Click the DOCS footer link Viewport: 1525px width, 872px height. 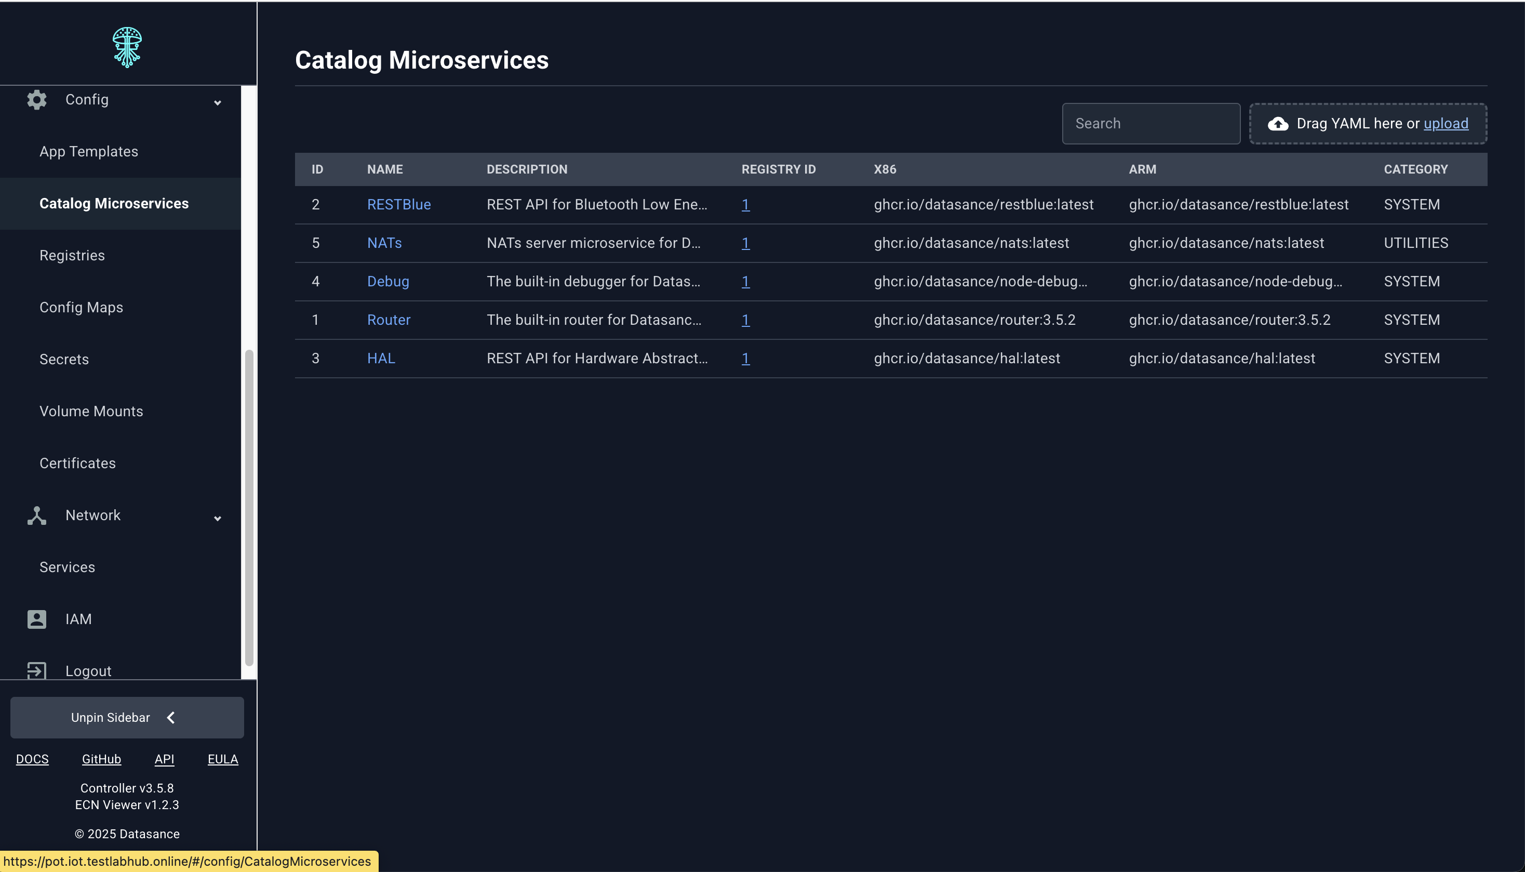32,759
